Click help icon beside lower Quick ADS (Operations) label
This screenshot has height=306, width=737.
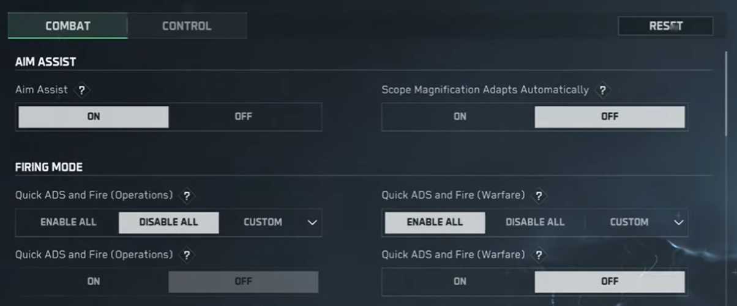187,255
